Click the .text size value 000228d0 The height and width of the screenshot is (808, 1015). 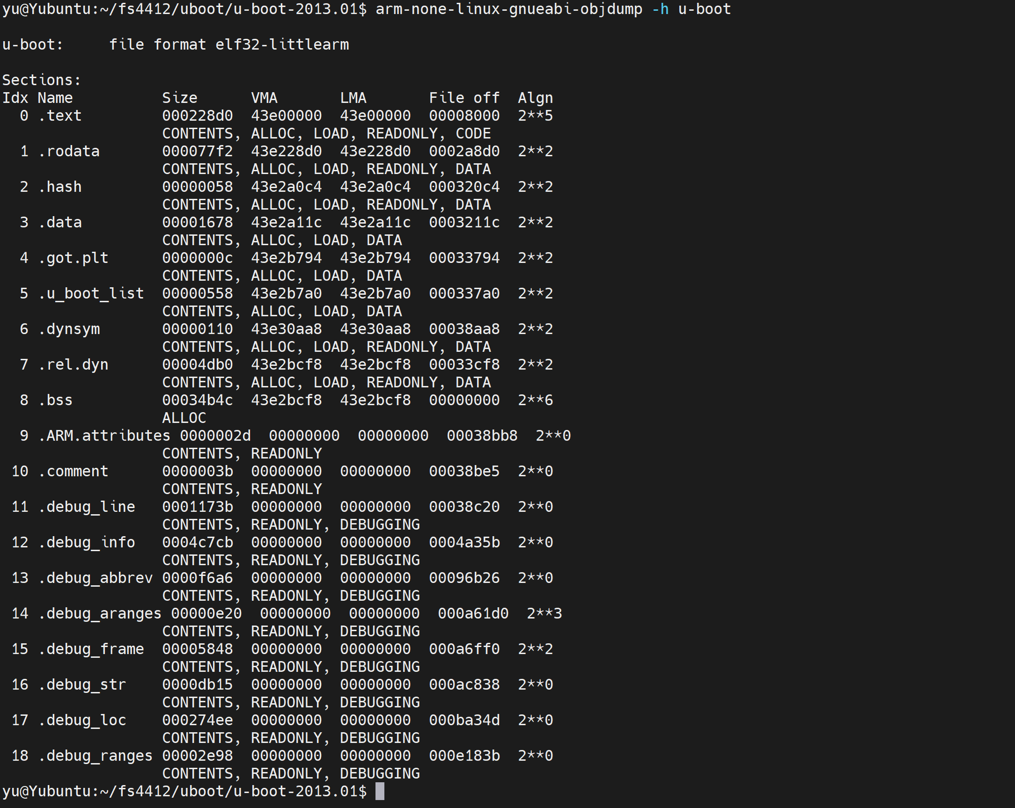point(197,116)
